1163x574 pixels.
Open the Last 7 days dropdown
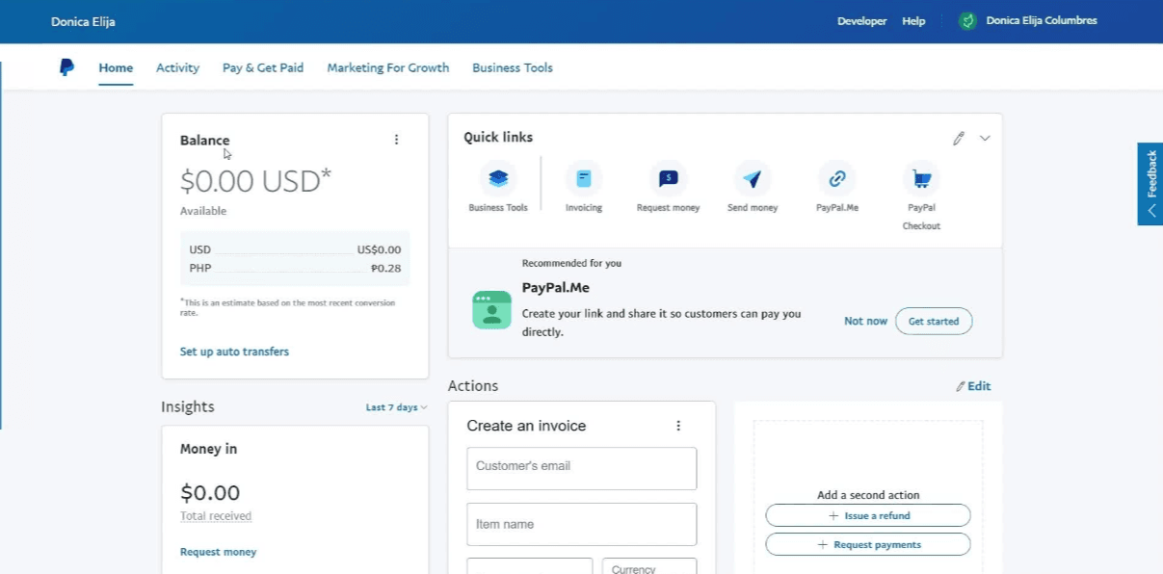(396, 407)
